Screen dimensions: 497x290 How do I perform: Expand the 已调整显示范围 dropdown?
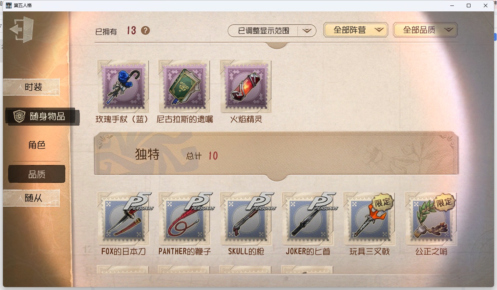pos(272,31)
